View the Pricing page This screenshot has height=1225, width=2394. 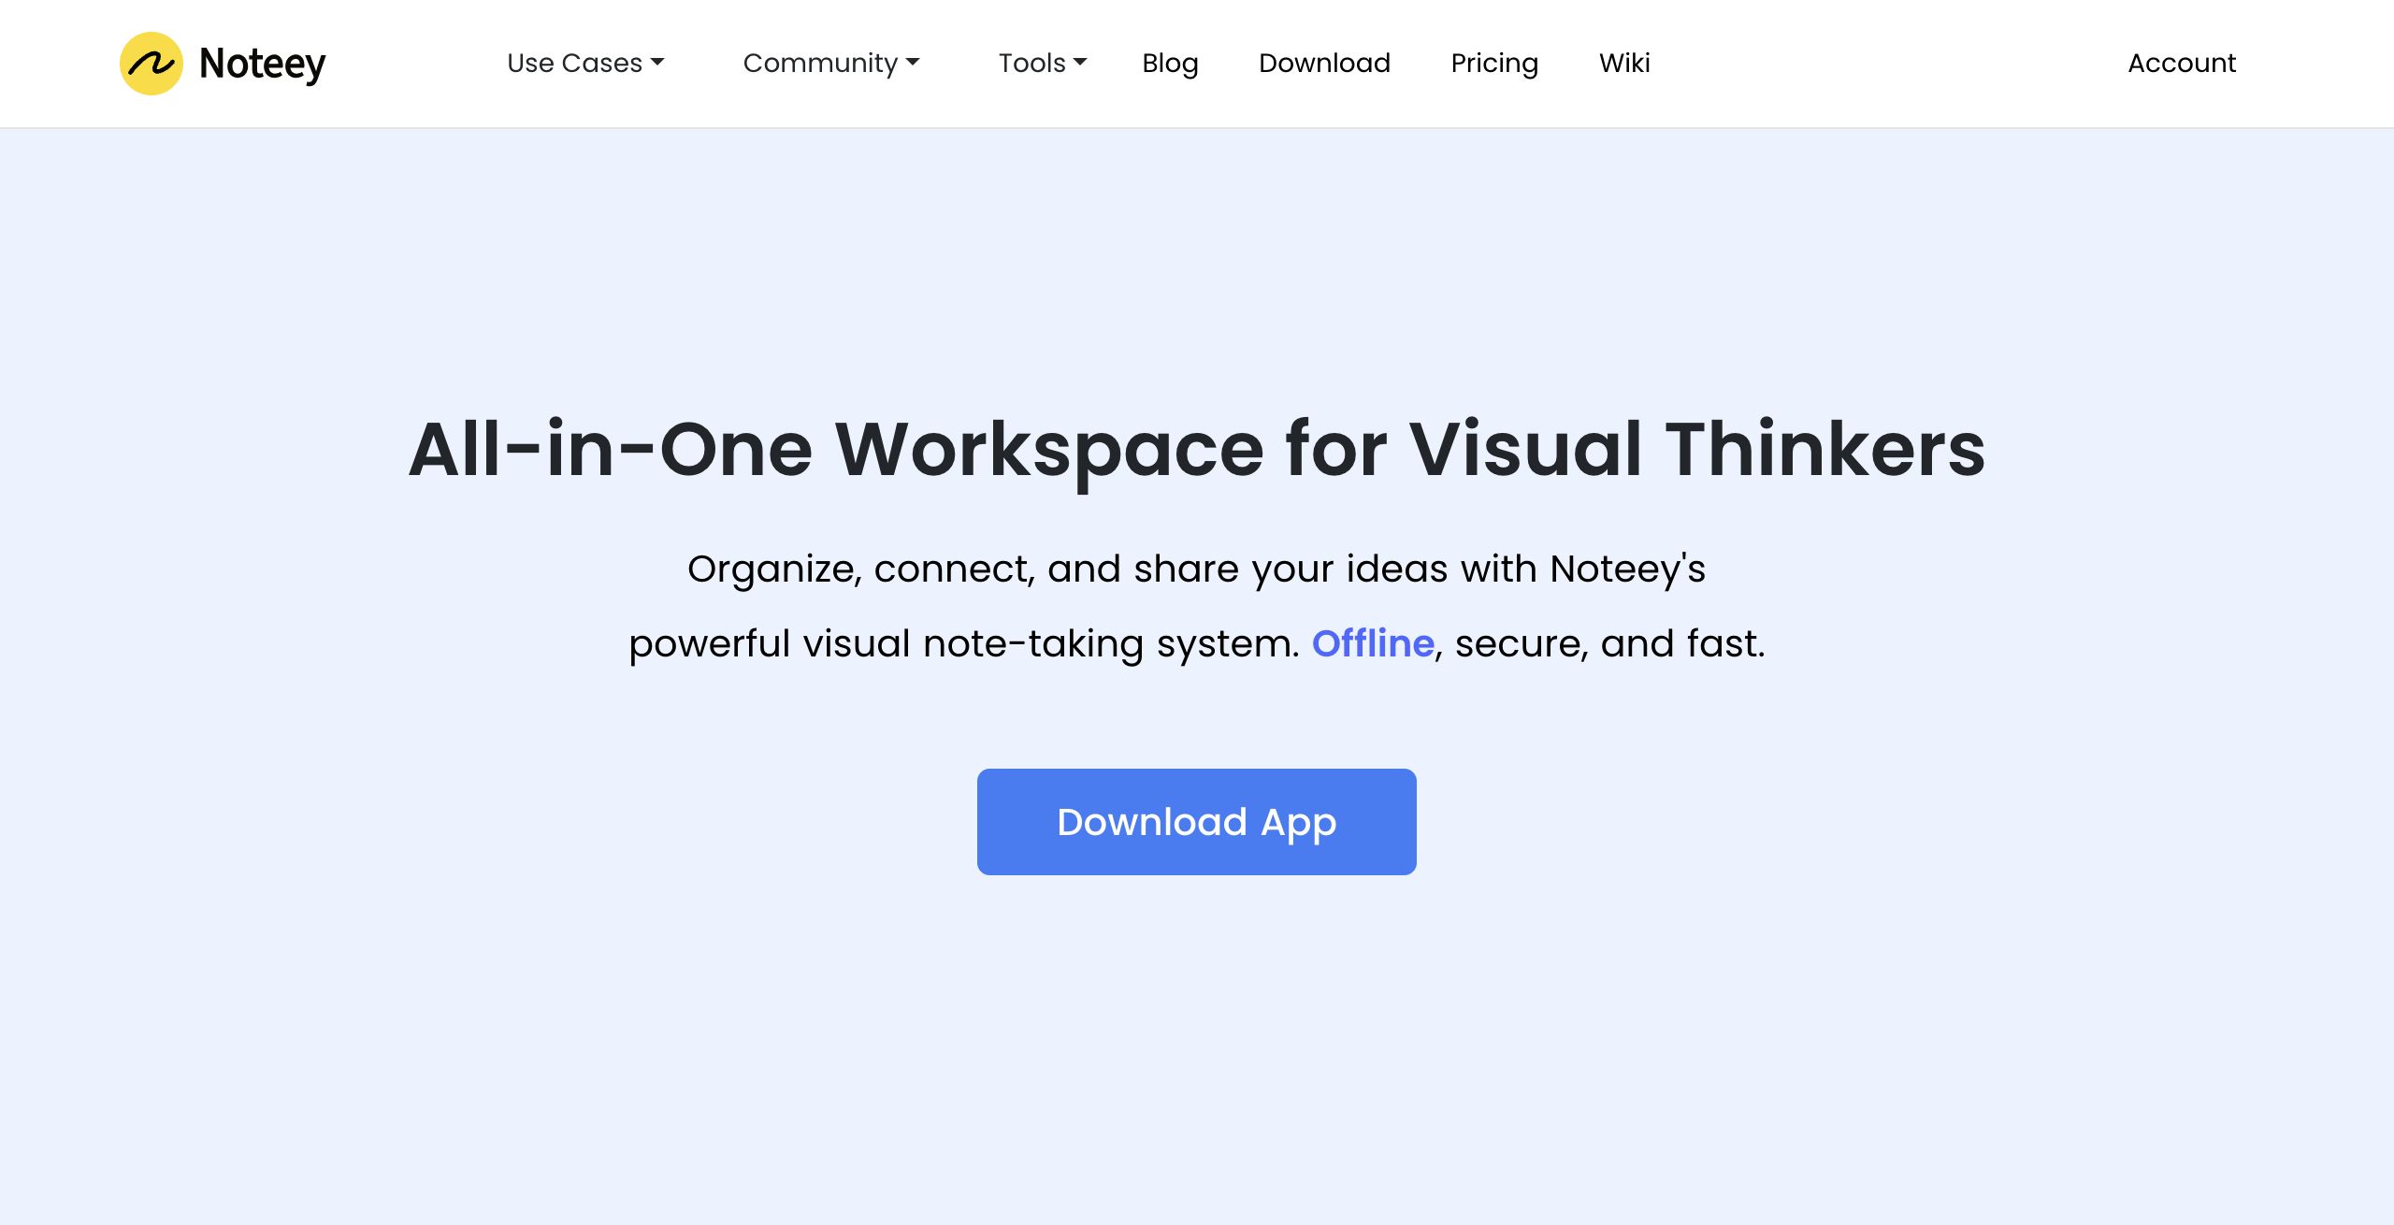click(1494, 63)
